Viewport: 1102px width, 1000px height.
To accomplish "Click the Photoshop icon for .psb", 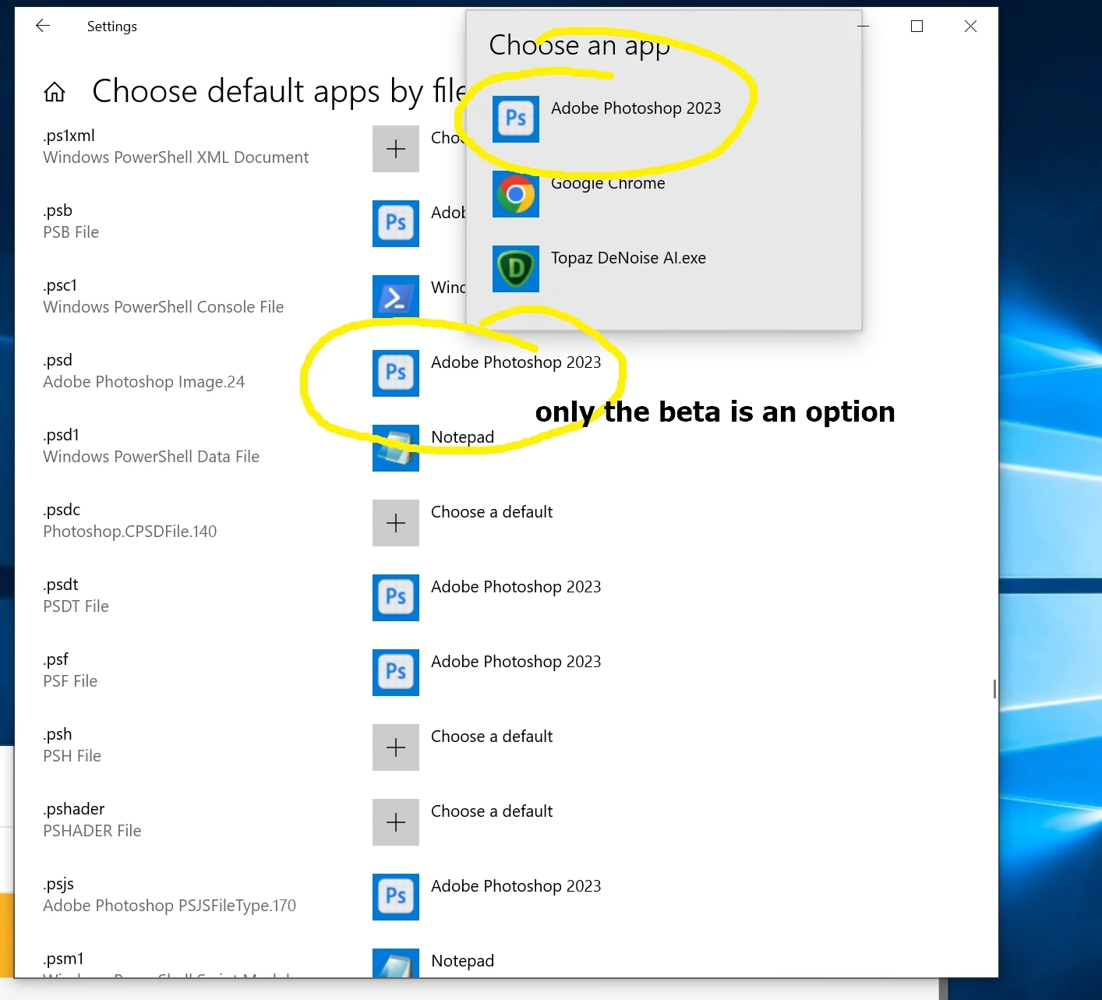I will pyautogui.click(x=396, y=224).
